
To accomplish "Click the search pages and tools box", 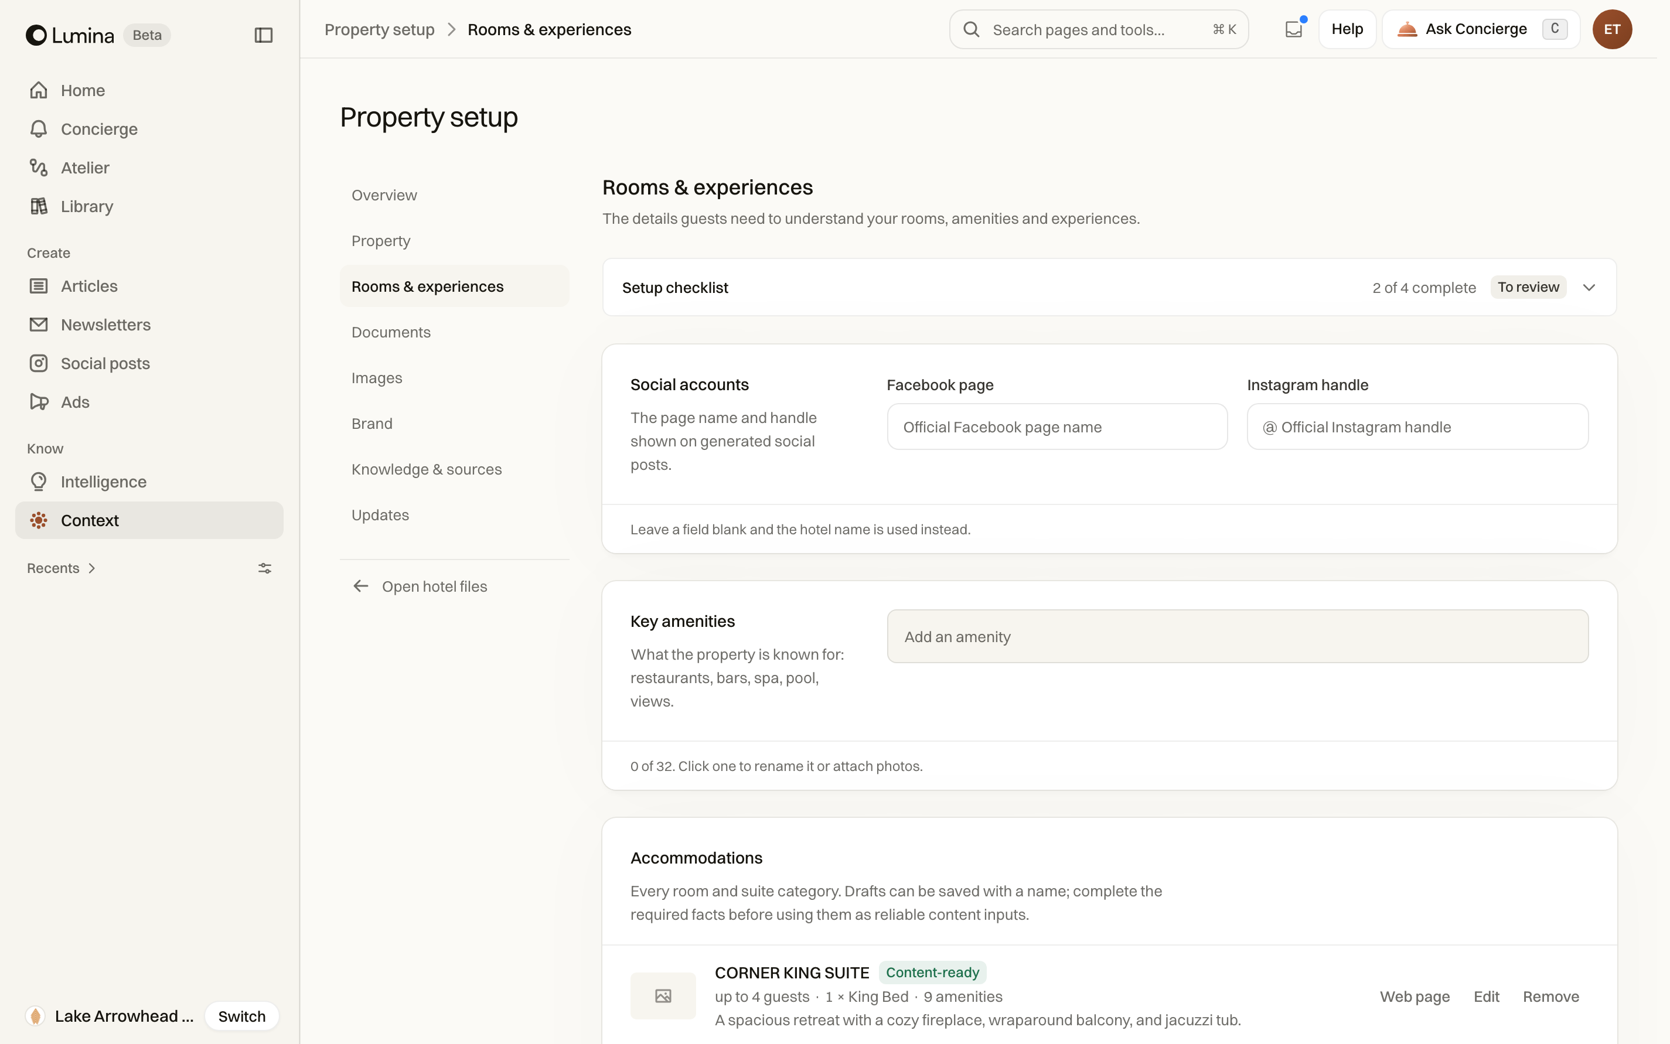I will pyautogui.click(x=1099, y=29).
